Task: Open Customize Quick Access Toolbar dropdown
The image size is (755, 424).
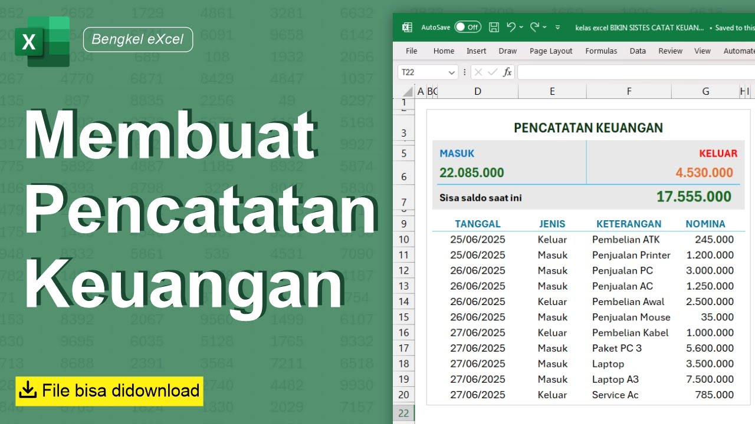Action: click(x=557, y=27)
